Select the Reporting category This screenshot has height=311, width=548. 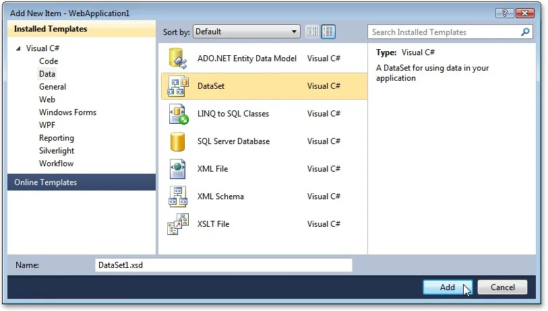(x=57, y=138)
